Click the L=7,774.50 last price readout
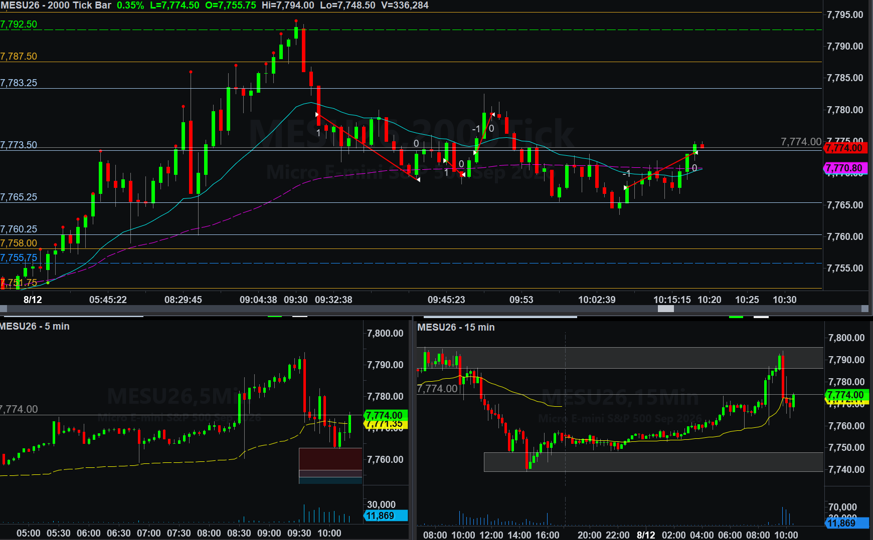The image size is (873, 540). pos(174,6)
